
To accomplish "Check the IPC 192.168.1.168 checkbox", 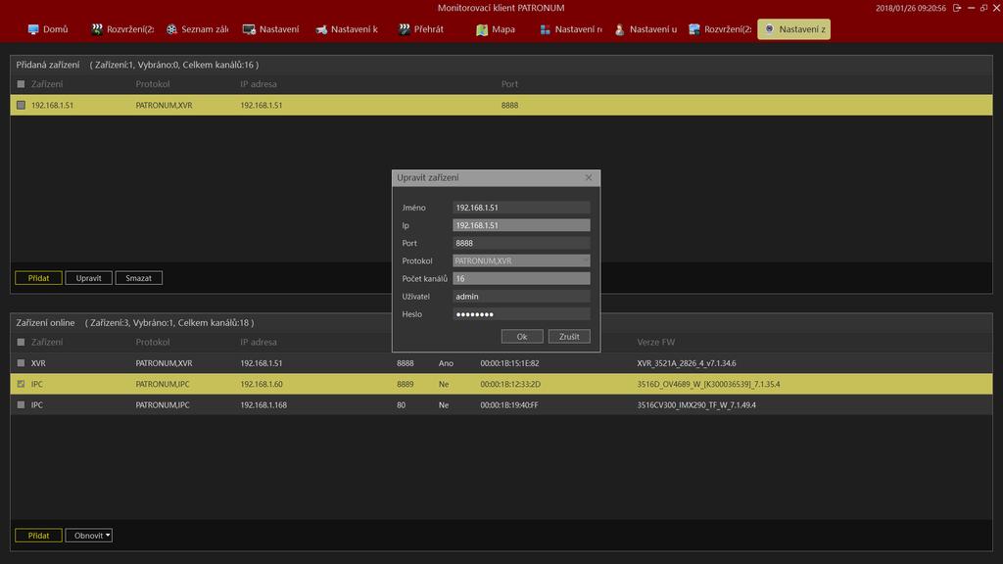I will click(22, 404).
